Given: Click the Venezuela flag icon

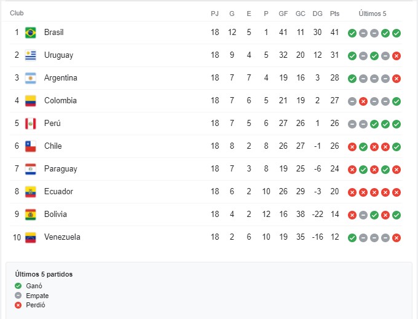Looking at the screenshot, I should pyautogui.click(x=31, y=237).
